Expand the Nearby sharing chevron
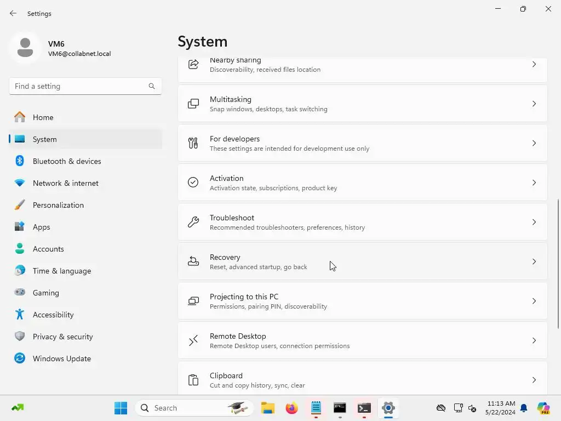Image resolution: width=561 pixels, height=421 pixels. [x=534, y=65]
